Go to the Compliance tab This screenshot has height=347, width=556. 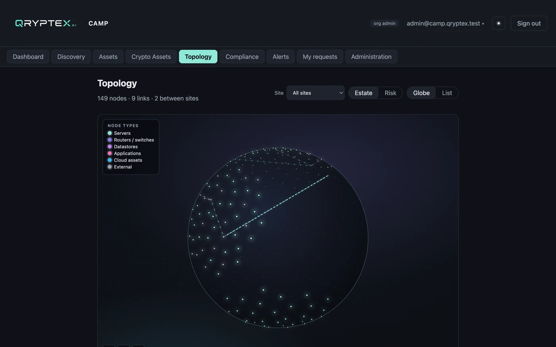tap(242, 57)
